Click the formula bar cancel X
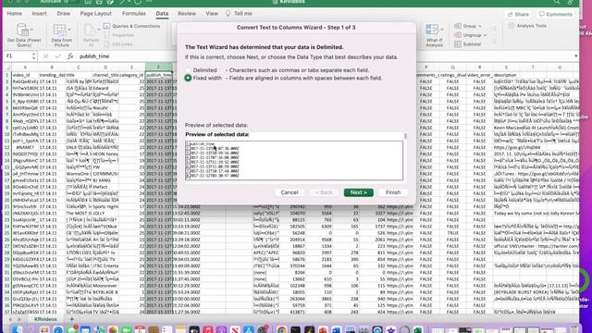 pos(45,56)
